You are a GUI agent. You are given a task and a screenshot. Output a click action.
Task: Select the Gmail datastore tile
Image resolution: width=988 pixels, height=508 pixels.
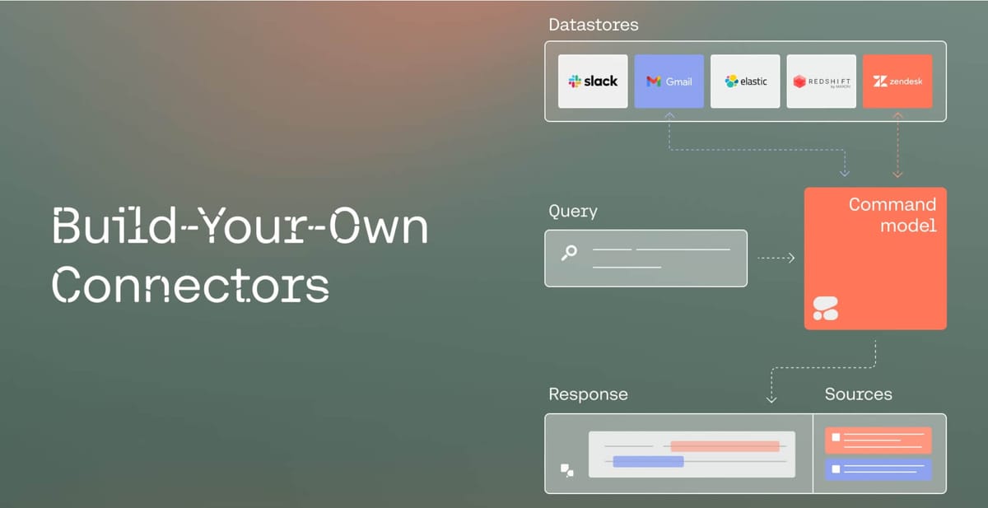[669, 82]
